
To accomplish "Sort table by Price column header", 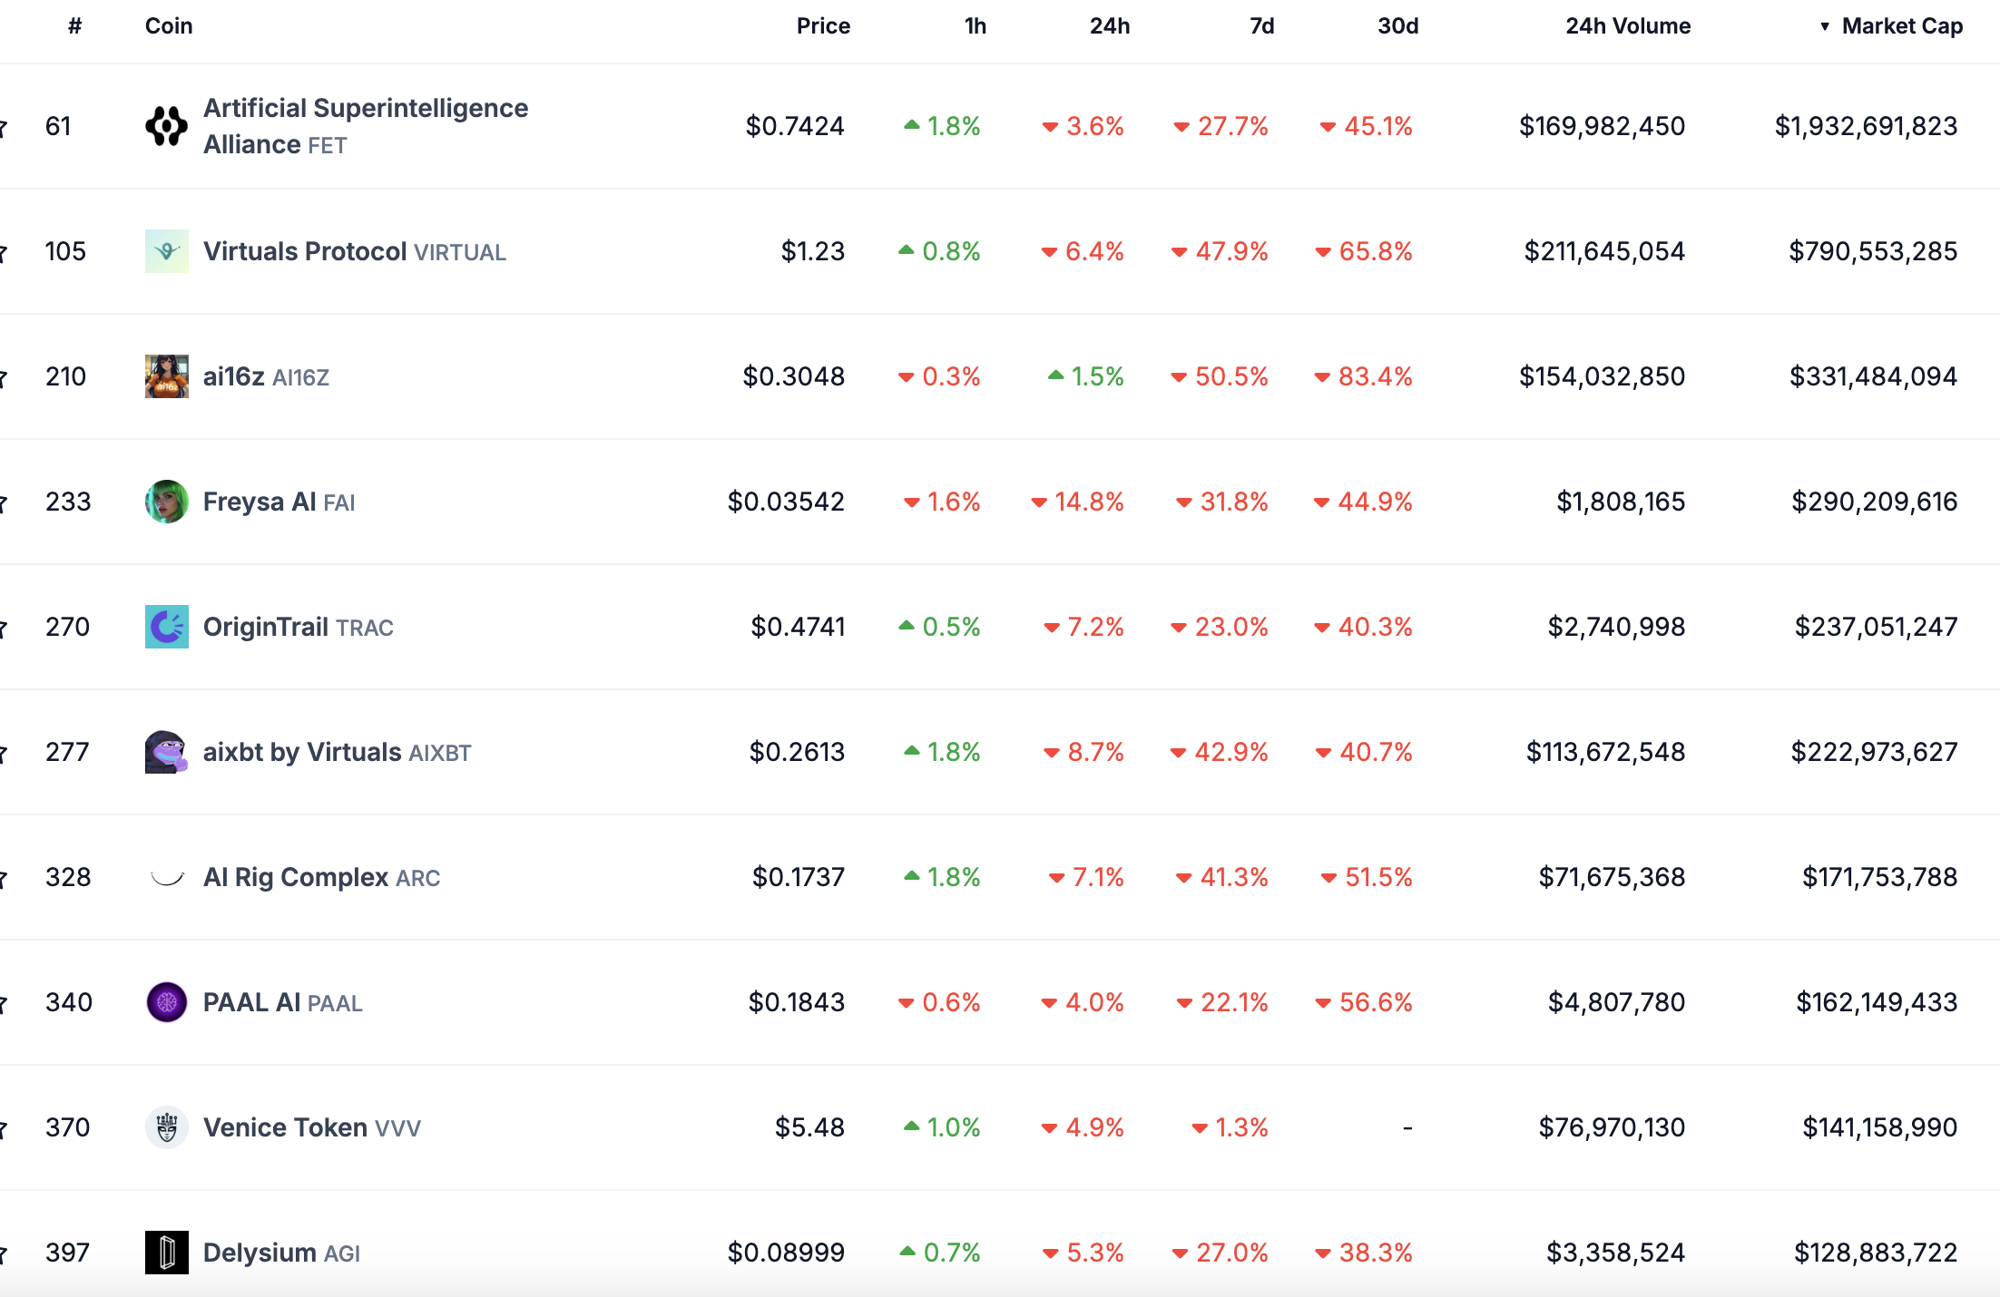I will [x=822, y=26].
